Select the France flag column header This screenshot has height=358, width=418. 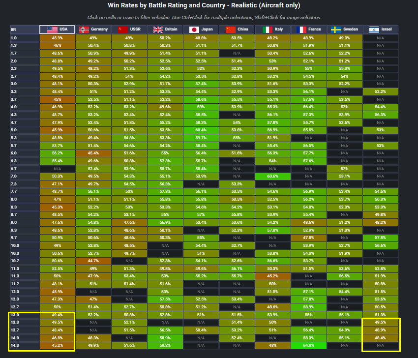pyautogui.click(x=301, y=30)
